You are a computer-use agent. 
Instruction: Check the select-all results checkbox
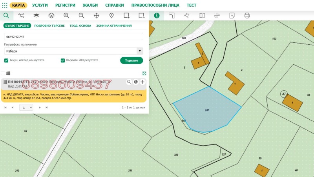click(3, 73)
